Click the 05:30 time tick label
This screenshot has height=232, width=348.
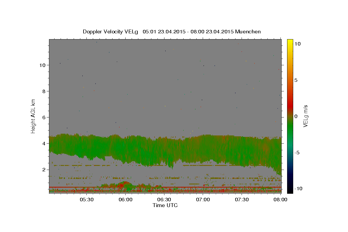86,200
